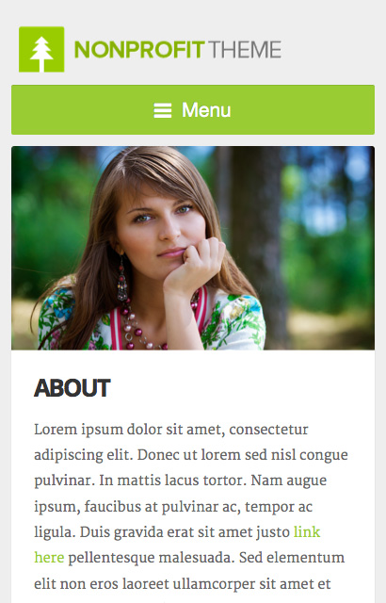Viewport: 386px width, 603px height.
Task: Open the woman's portrait hero image
Action: [193, 248]
